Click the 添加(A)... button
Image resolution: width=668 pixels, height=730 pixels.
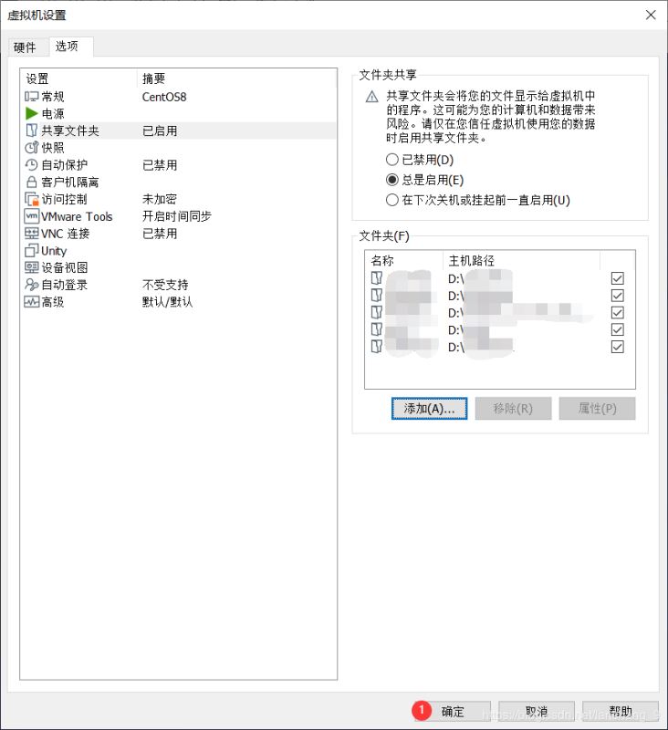(429, 409)
